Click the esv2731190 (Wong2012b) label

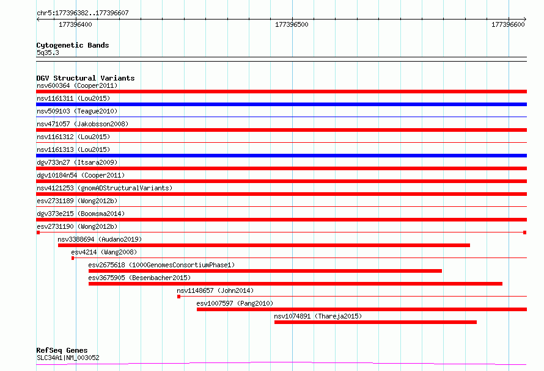click(77, 226)
